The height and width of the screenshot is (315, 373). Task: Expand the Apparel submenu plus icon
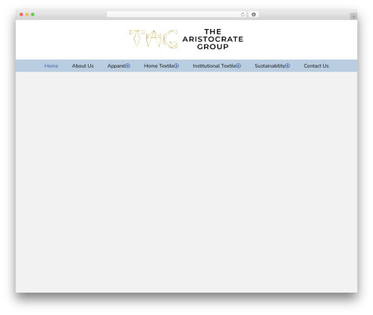pyautogui.click(x=128, y=66)
